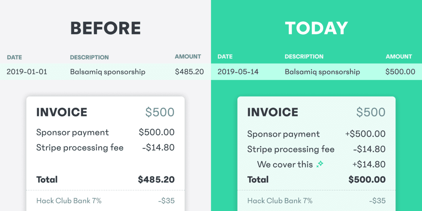This screenshot has height=211, width=422.
Task: Select the 2019-05-14 transaction date
Action: [238, 72]
